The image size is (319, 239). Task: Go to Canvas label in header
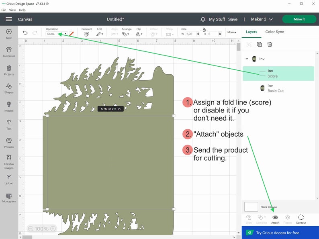coord(25,19)
